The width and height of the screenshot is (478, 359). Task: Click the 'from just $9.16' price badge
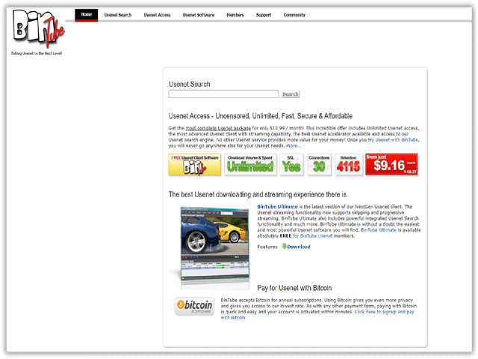coord(391,165)
